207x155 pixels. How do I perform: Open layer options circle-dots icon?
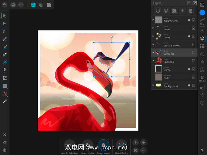158,11
